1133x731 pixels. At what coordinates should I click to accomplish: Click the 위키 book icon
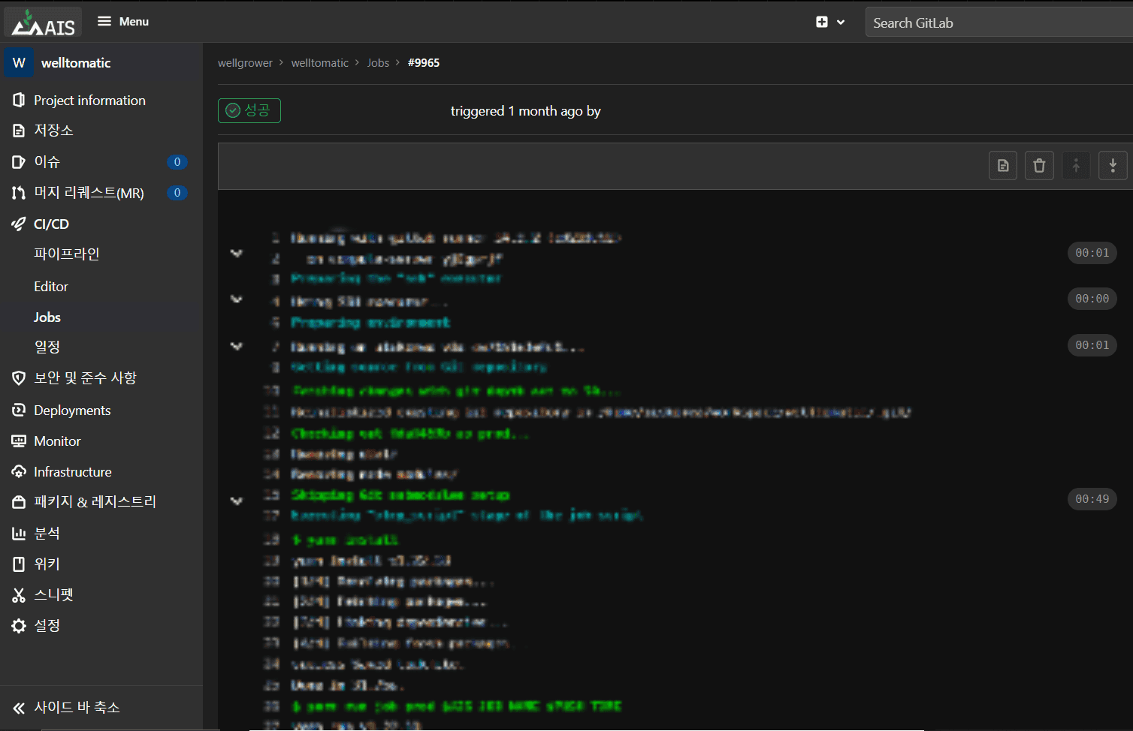click(19, 564)
